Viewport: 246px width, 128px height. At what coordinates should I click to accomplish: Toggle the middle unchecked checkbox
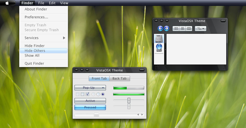pyautogui.click(x=83, y=94)
